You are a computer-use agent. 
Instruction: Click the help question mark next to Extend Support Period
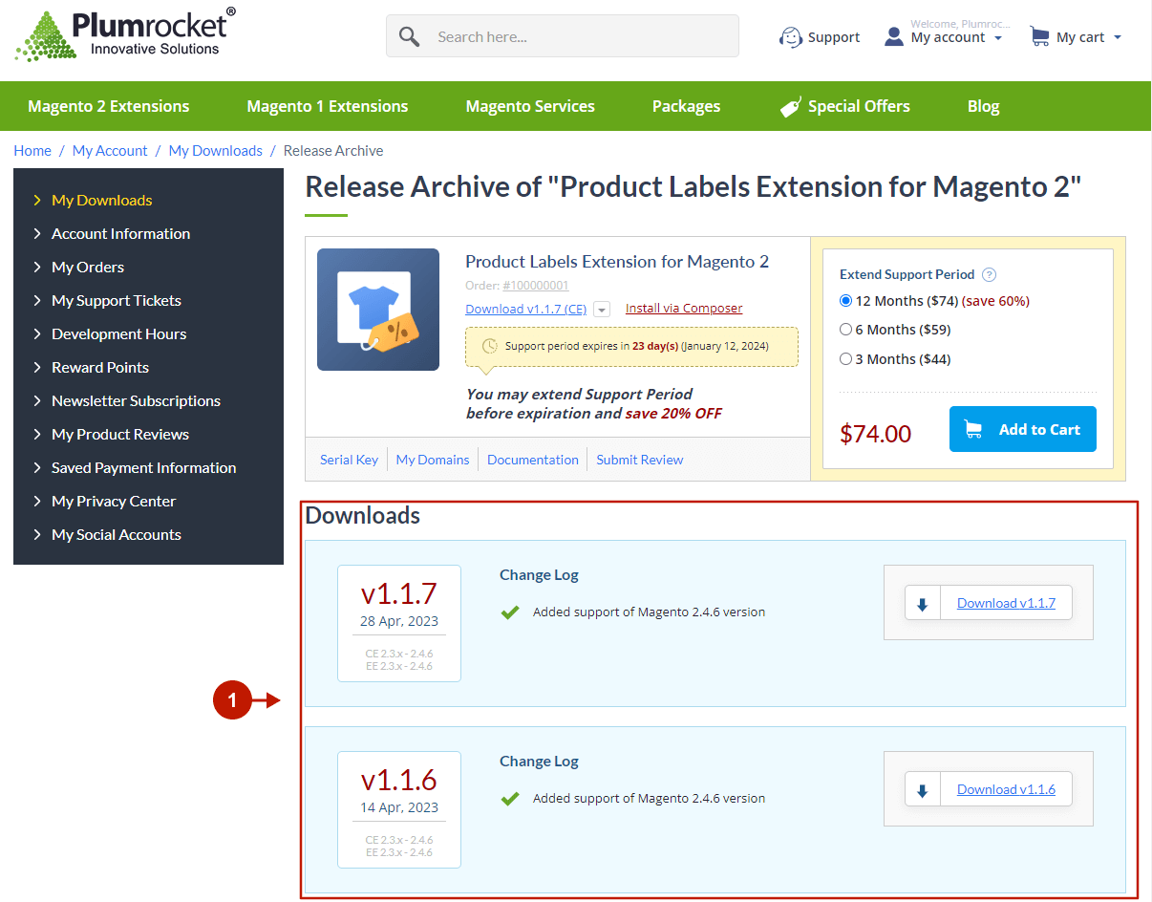coord(990,274)
